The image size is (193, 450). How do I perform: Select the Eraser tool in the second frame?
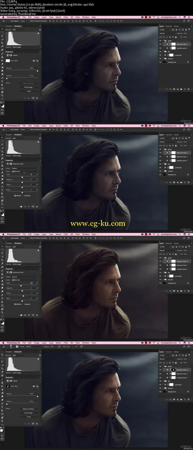(x=2, y=172)
